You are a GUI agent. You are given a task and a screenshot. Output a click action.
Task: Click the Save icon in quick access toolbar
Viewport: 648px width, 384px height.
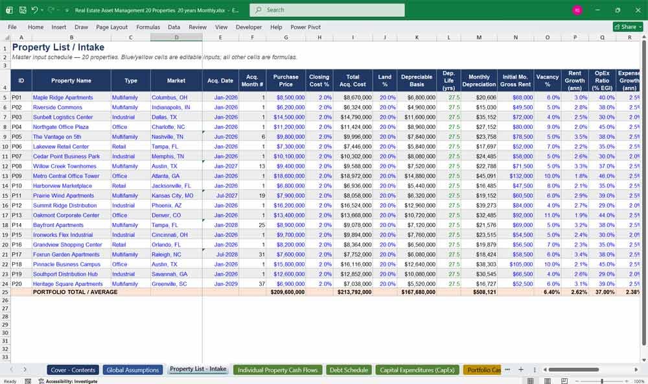pos(23,10)
